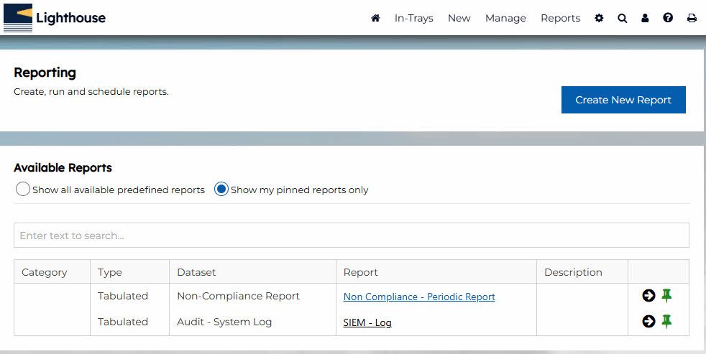Click the Create New Report button
The image size is (706, 354).
(623, 100)
